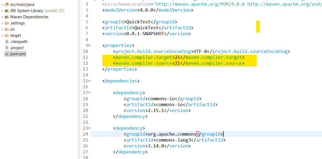The image size is (322, 159).
Task: Click commons-io in the groupId on line 18
Action: 161,99
